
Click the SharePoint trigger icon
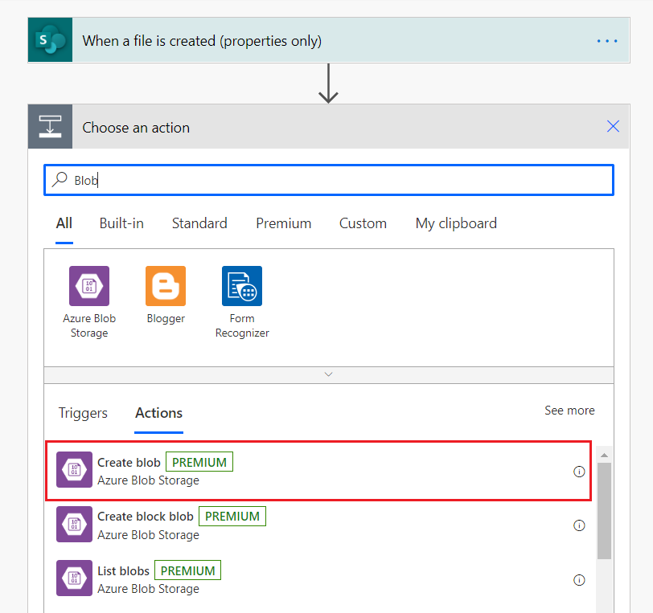pos(50,40)
